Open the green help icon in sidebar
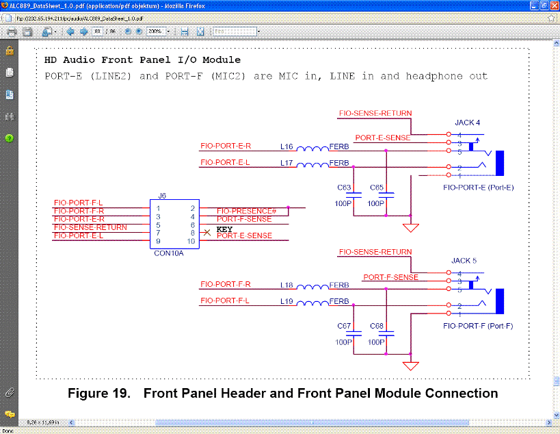Screen dimensions: 560x434 10,138
